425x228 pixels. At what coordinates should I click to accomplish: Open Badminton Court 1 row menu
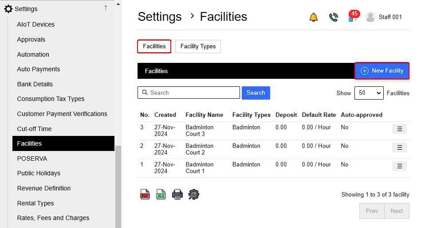click(399, 166)
